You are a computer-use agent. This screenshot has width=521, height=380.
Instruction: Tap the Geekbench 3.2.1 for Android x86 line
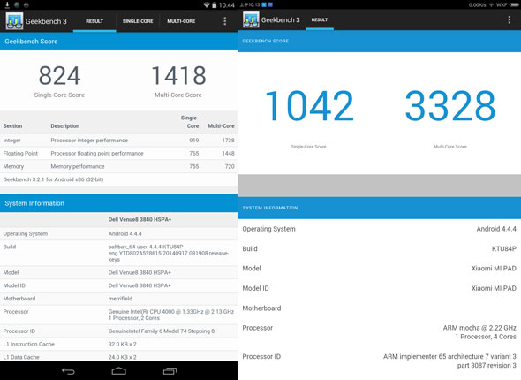coord(53,179)
